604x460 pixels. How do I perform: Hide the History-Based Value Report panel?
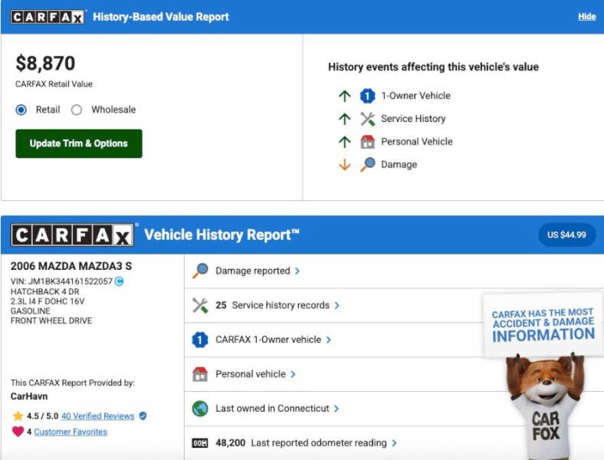[x=586, y=17]
